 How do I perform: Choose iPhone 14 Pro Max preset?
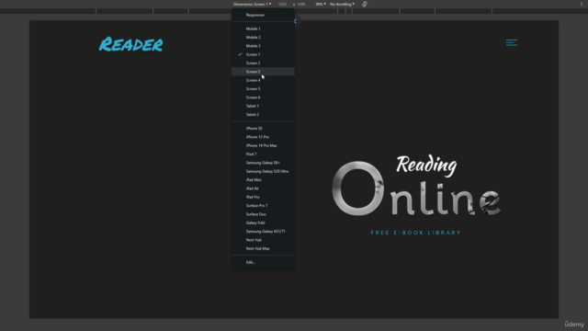click(263, 145)
